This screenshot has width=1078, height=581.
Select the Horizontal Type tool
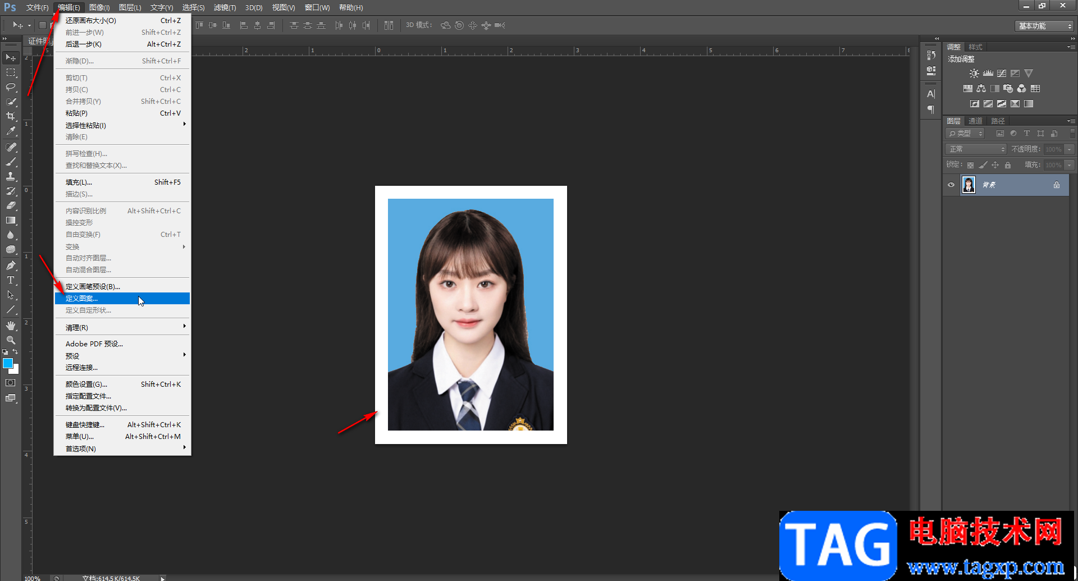click(x=11, y=280)
